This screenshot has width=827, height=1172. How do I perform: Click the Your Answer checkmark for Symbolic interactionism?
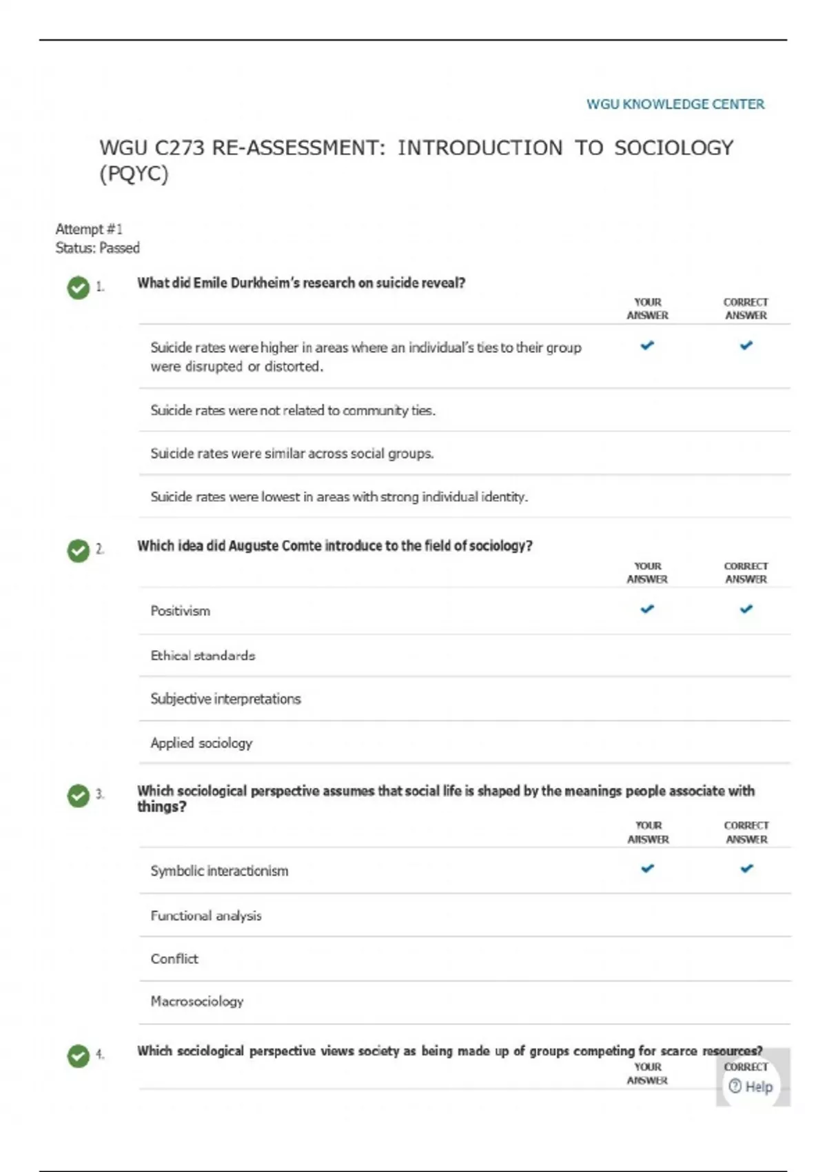[x=647, y=869]
